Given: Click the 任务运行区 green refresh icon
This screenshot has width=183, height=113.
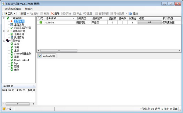Looking at the screenshot, I should click(x=8, y=18).
